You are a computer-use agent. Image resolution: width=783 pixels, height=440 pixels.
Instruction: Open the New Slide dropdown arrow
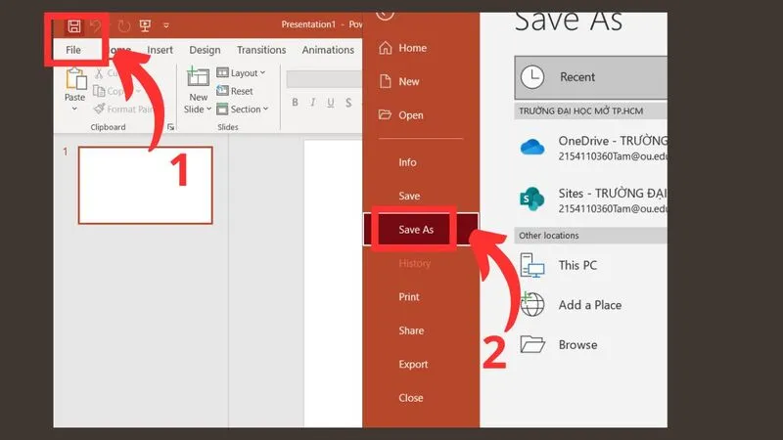point(208,110)
